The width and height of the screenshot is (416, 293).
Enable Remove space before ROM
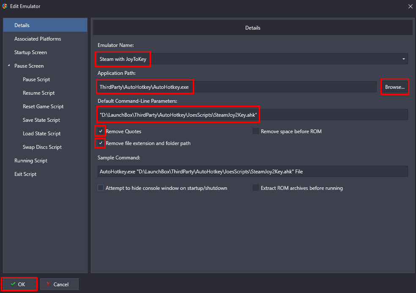coord(256,131)
